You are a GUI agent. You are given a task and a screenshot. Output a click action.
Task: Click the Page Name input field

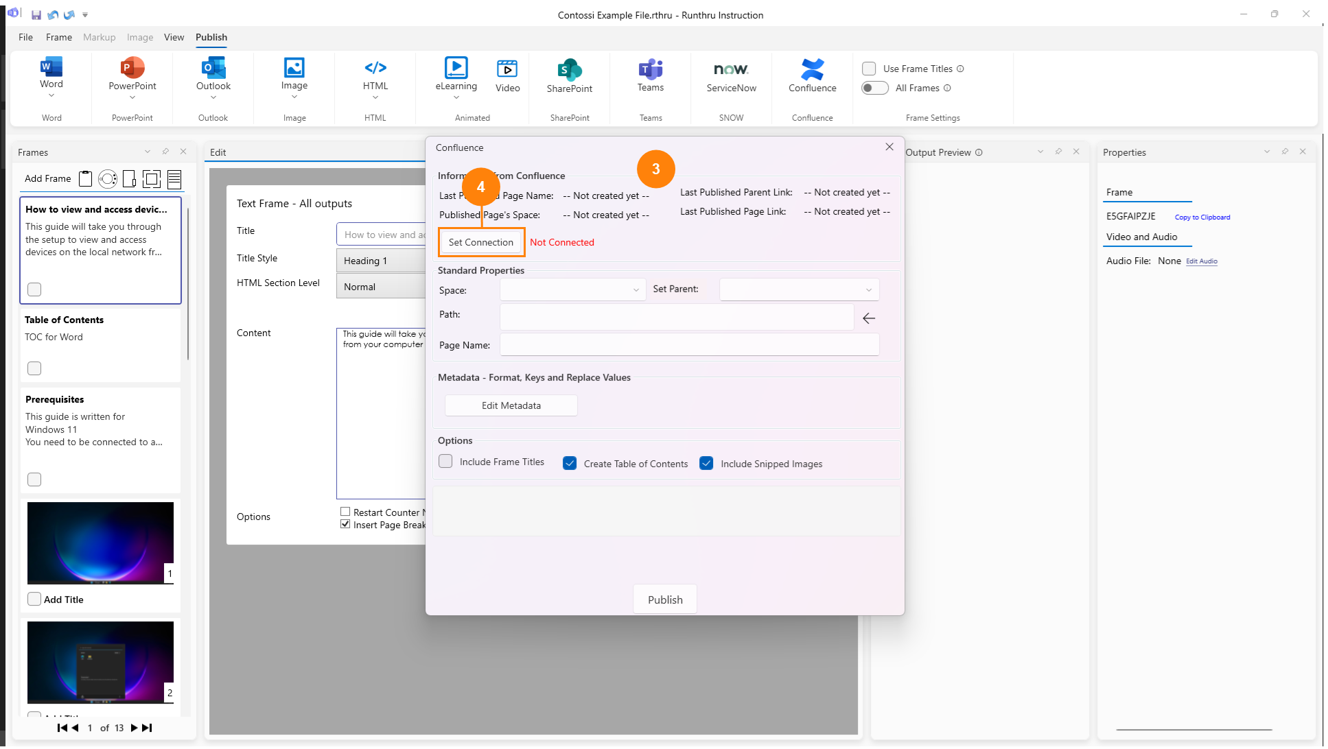689,345
